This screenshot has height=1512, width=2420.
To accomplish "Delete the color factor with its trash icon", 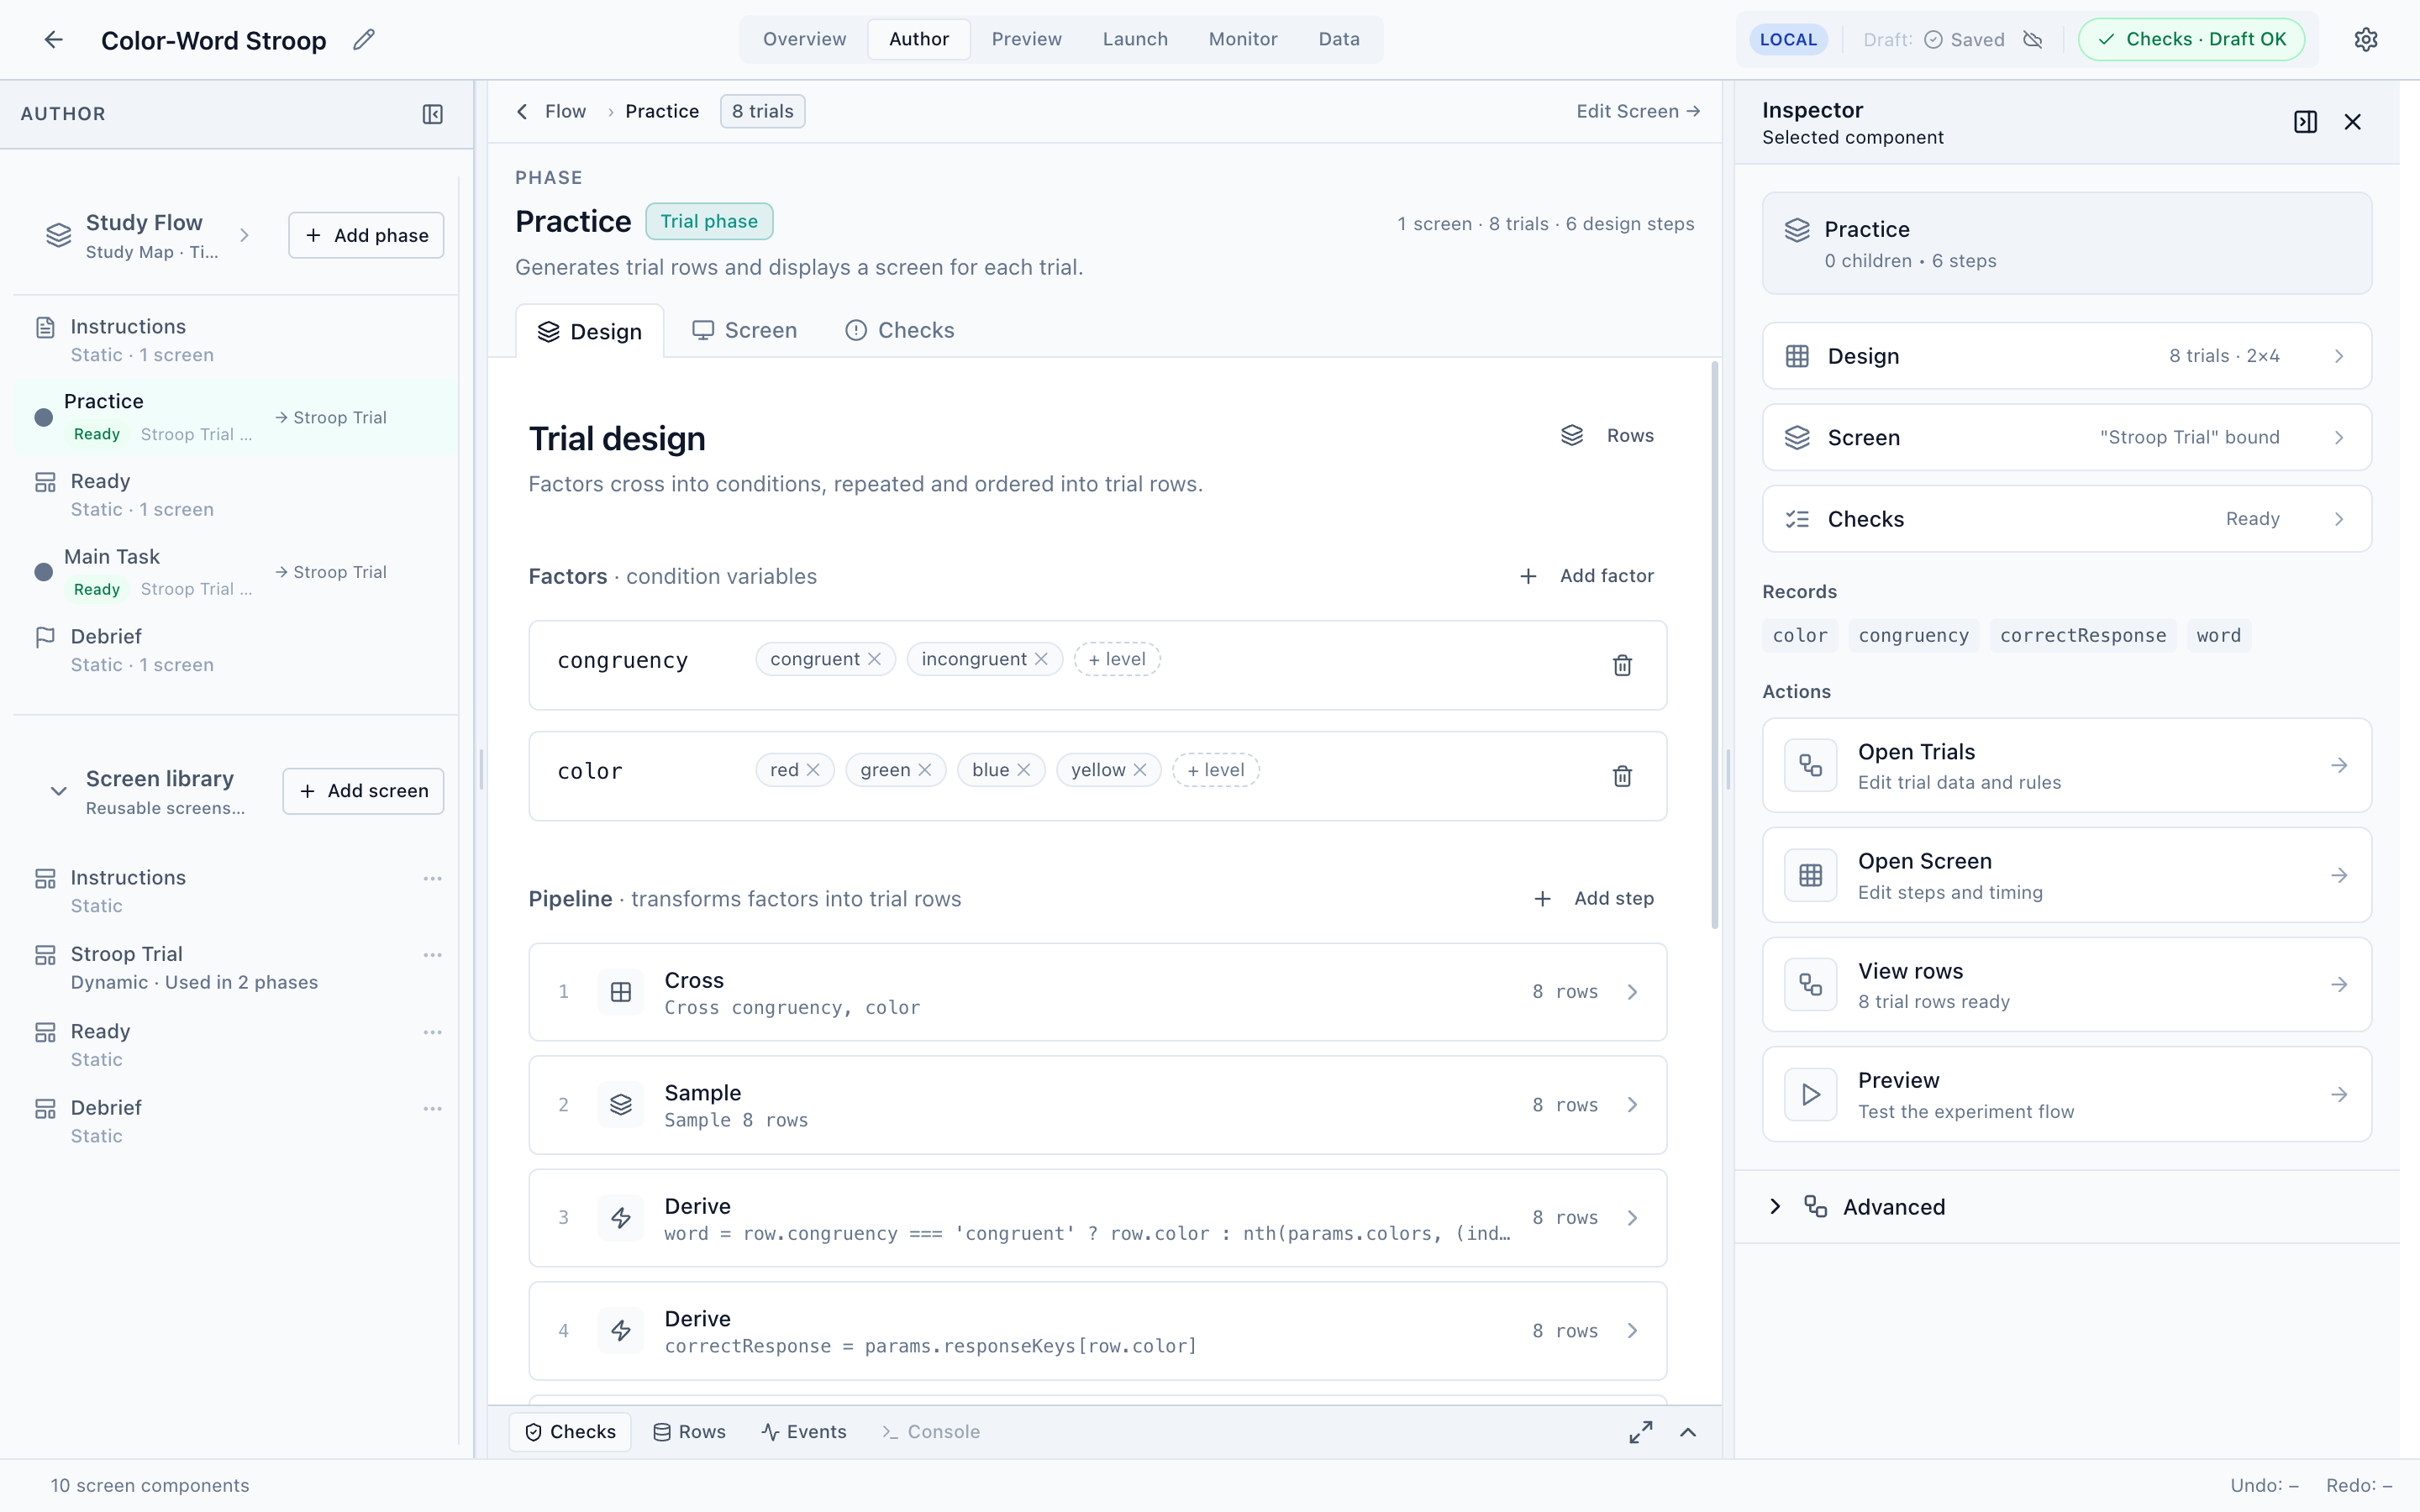I will pos(1622,776).
